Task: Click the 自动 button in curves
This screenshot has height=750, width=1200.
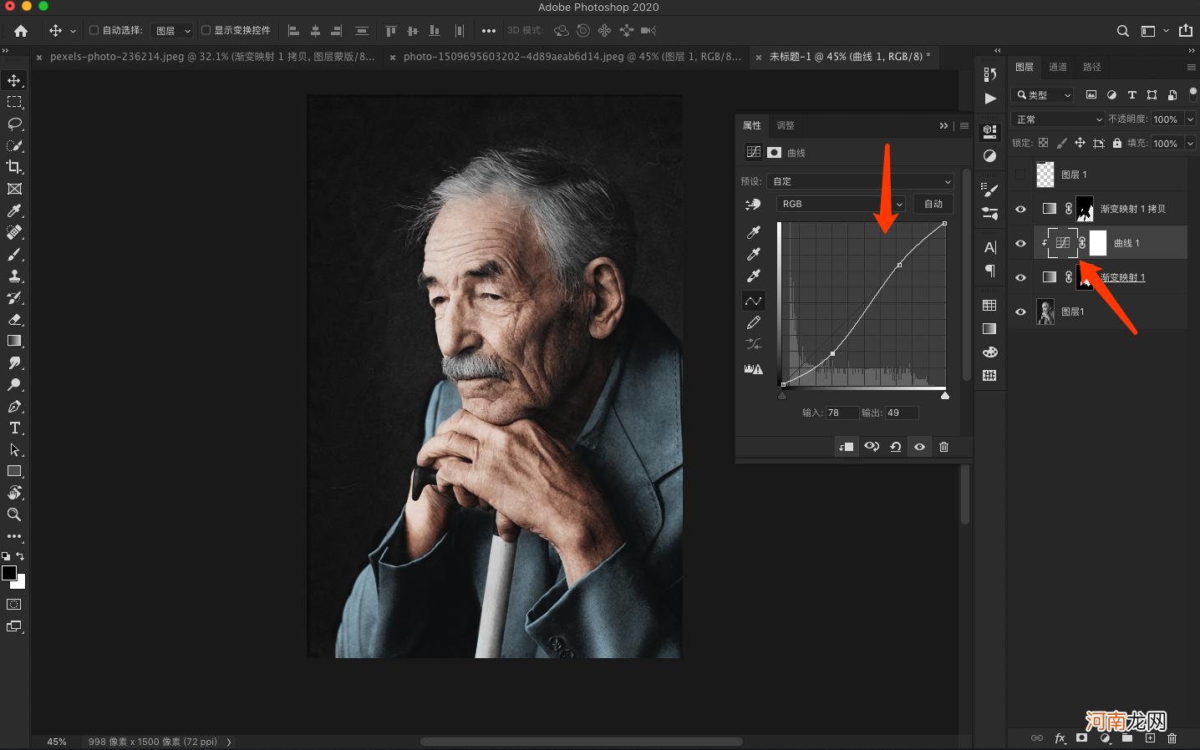Action: click(x=933, y=204)
